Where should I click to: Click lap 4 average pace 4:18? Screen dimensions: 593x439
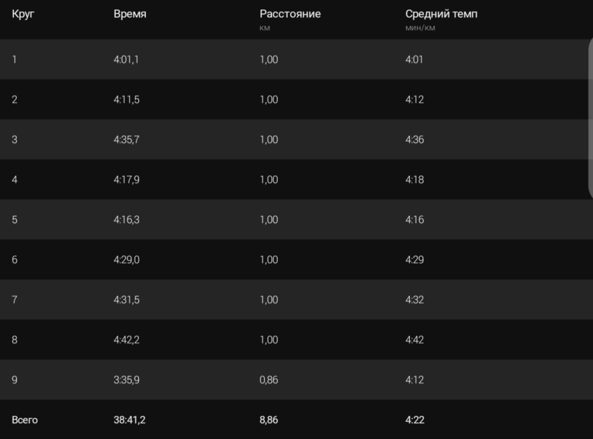pos(415,180)
